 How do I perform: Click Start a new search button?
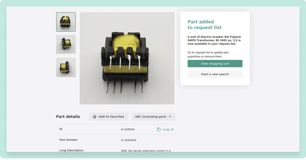(215, 74)
